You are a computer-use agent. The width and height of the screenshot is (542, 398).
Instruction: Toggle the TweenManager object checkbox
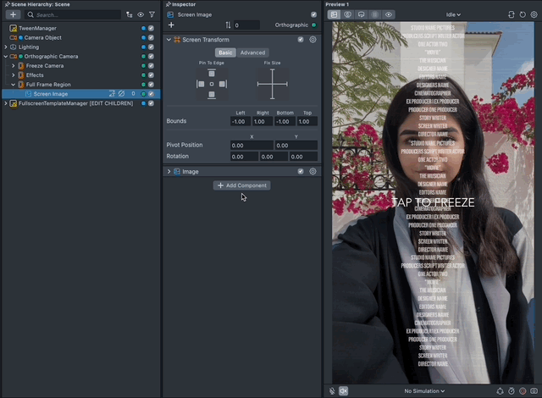point(151,28)
